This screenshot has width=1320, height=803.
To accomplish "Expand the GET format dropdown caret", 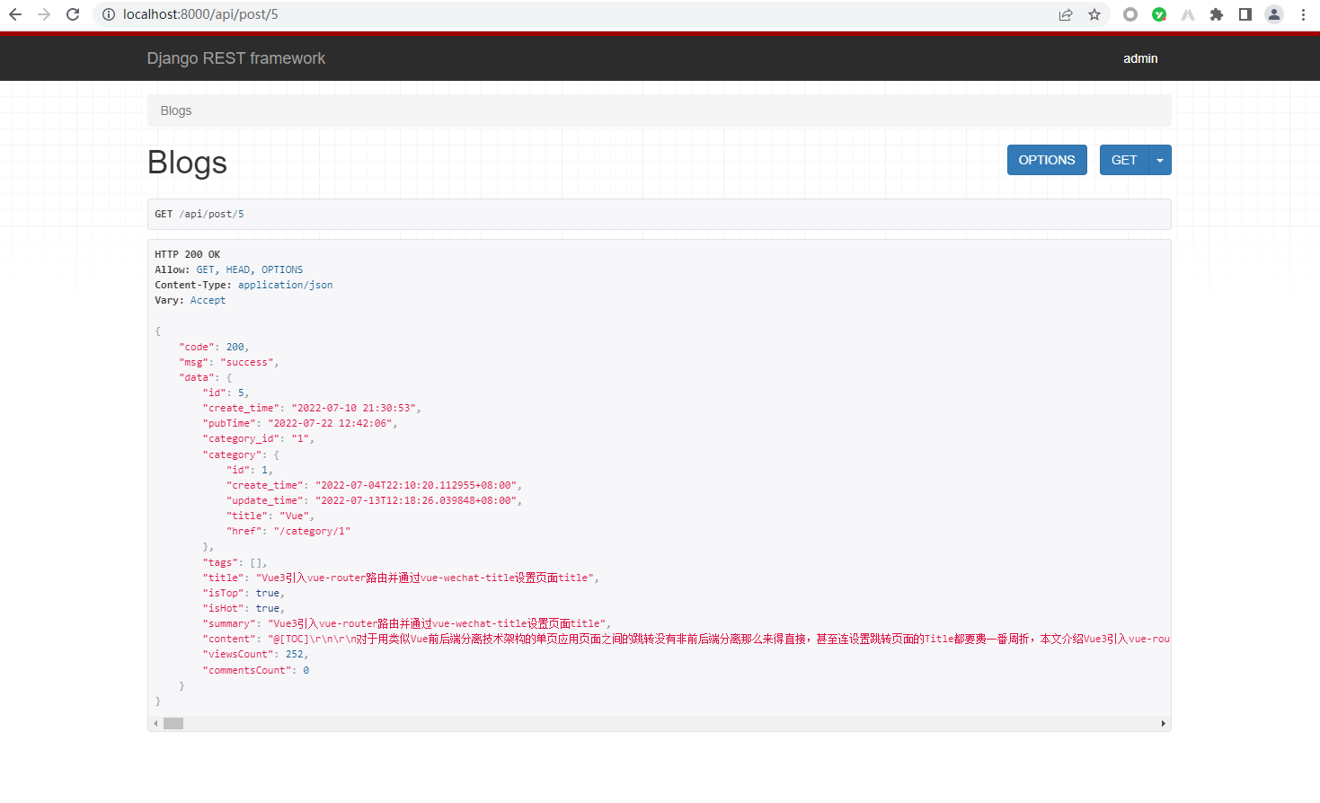I will (x=1160, y=160).
